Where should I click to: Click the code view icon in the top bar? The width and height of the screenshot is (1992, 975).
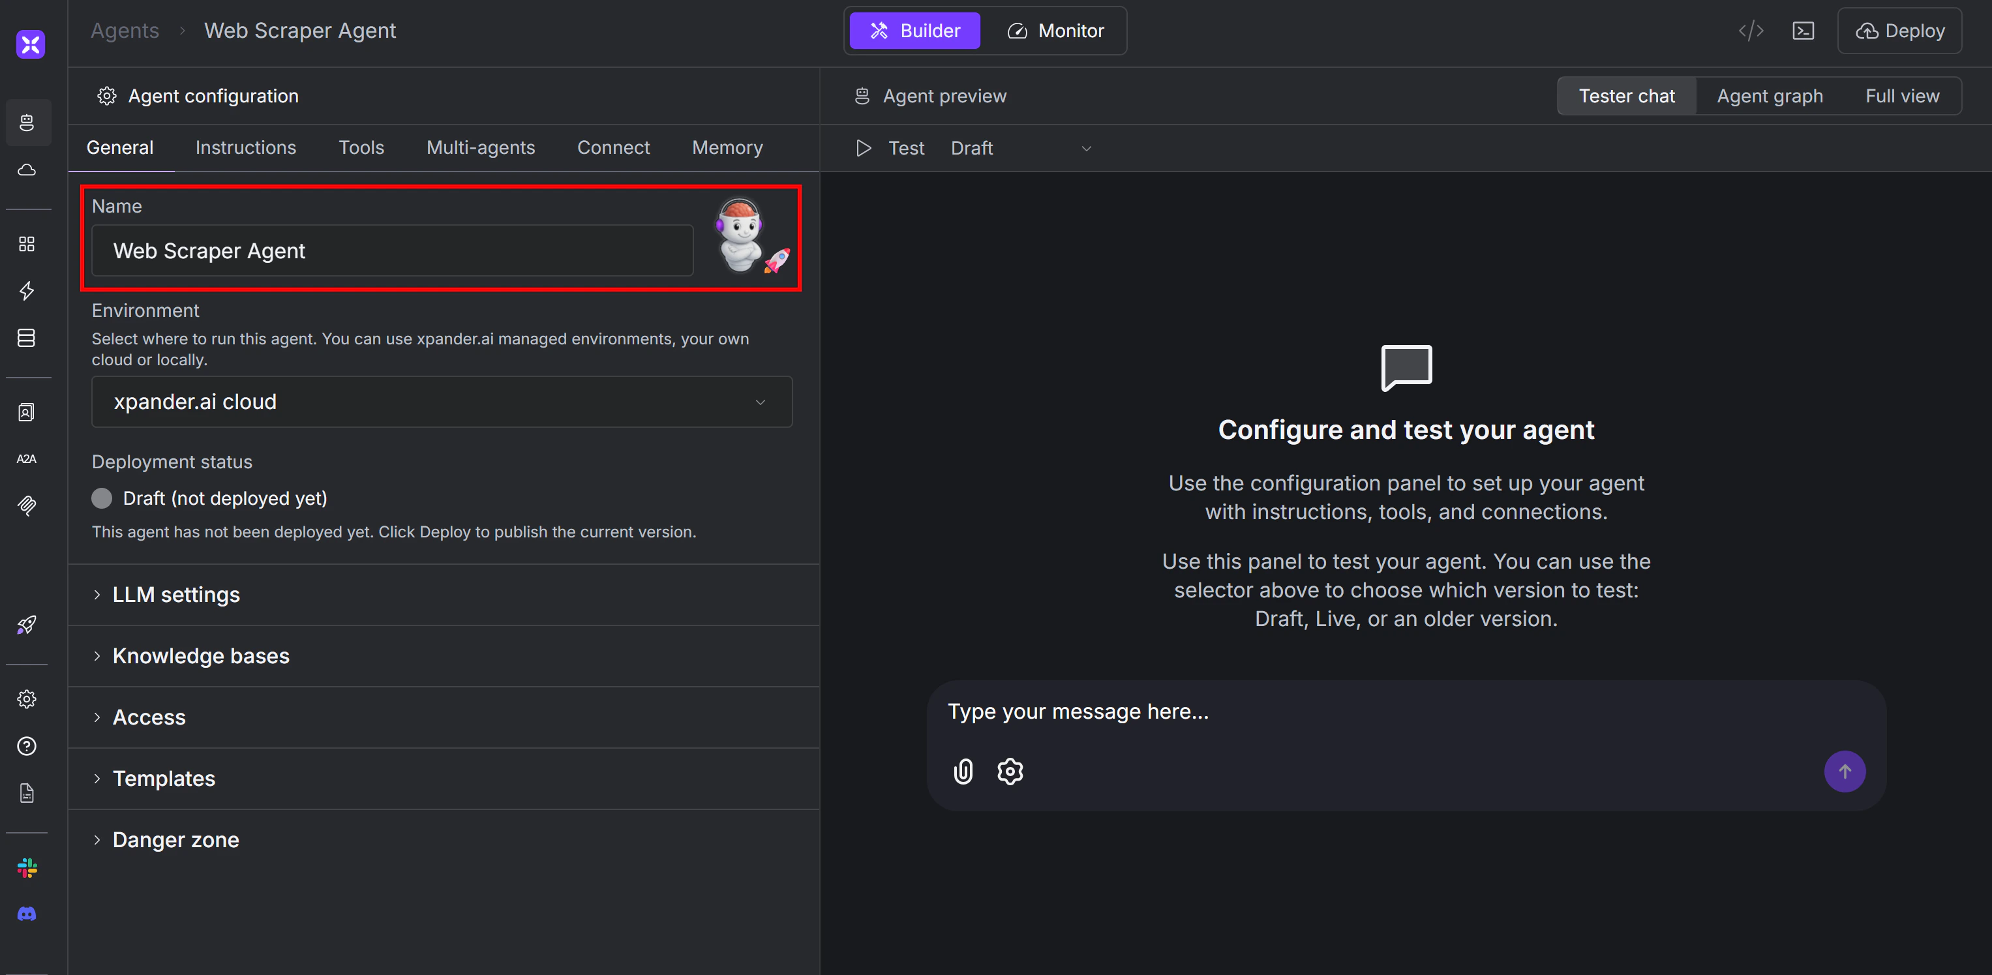point(1751,31)
